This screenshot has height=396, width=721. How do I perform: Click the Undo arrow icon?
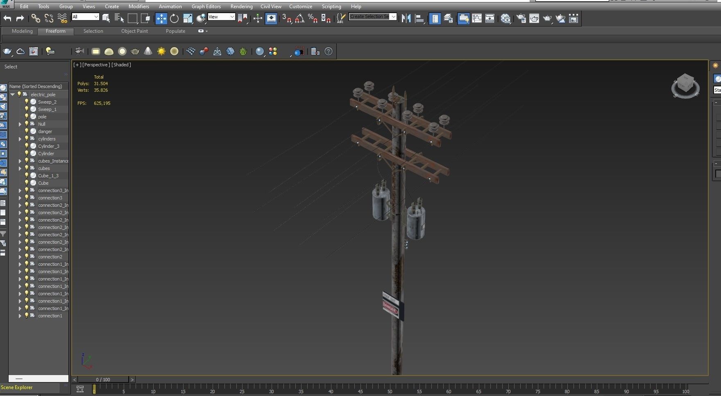coord(7,18)
